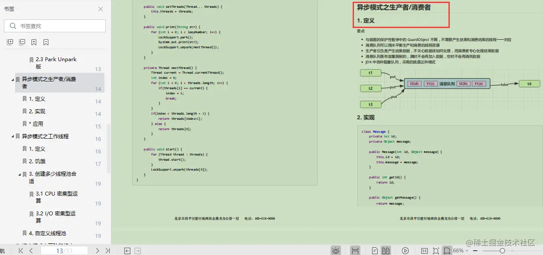The height and width of the screenshot is (255, 543).
Task: Switch to single page view
Action: 375,251
